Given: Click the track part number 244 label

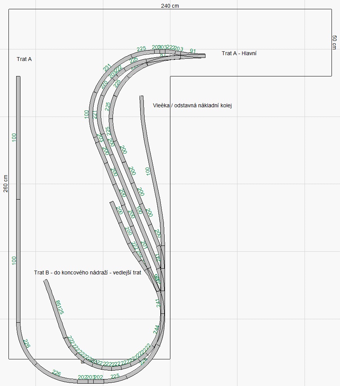Looking at the screenshot, I should [156, 329].
